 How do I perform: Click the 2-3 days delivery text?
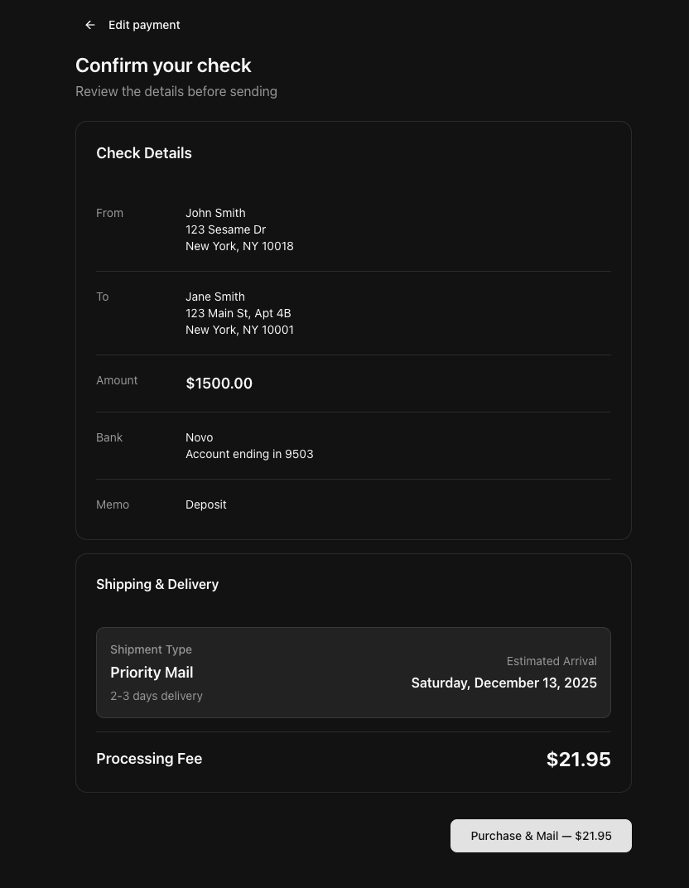tap(157, 696)
